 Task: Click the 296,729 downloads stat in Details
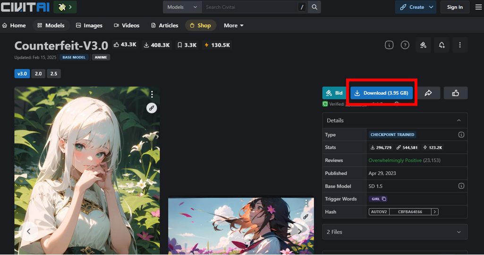[381, 148]
